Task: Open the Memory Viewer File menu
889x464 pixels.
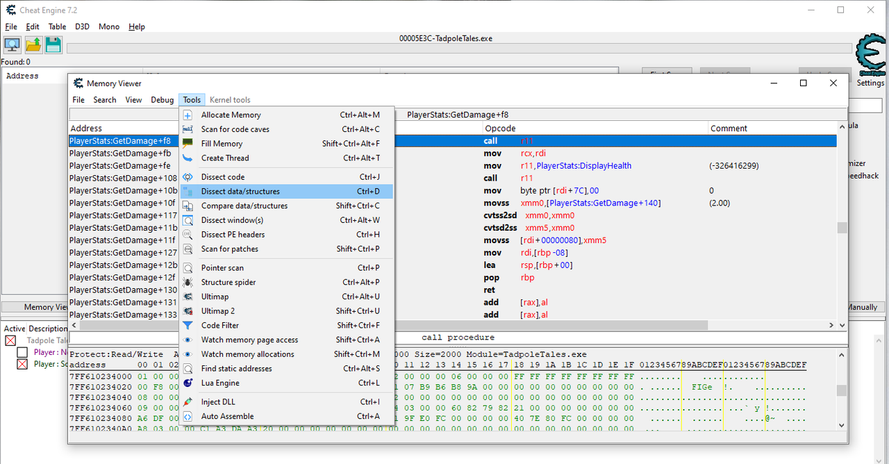Action: (78, 100)
